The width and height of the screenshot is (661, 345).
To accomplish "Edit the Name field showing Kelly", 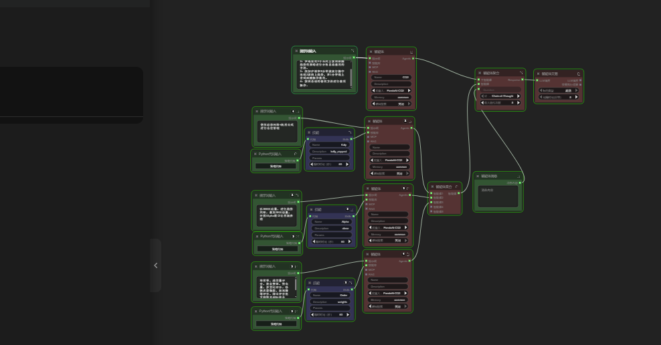I will [330, 144].
